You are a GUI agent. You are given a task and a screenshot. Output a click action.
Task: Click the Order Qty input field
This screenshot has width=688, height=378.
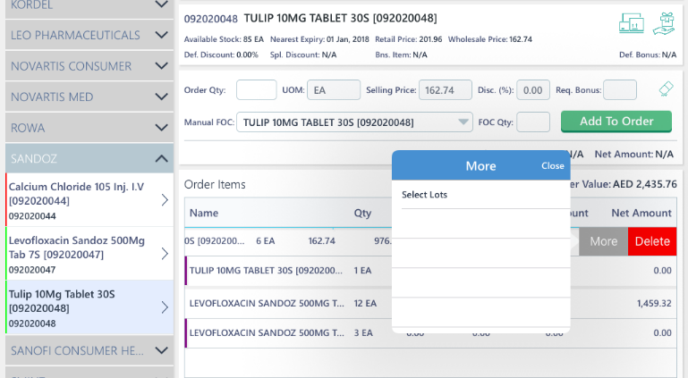[x=256, y=89]
